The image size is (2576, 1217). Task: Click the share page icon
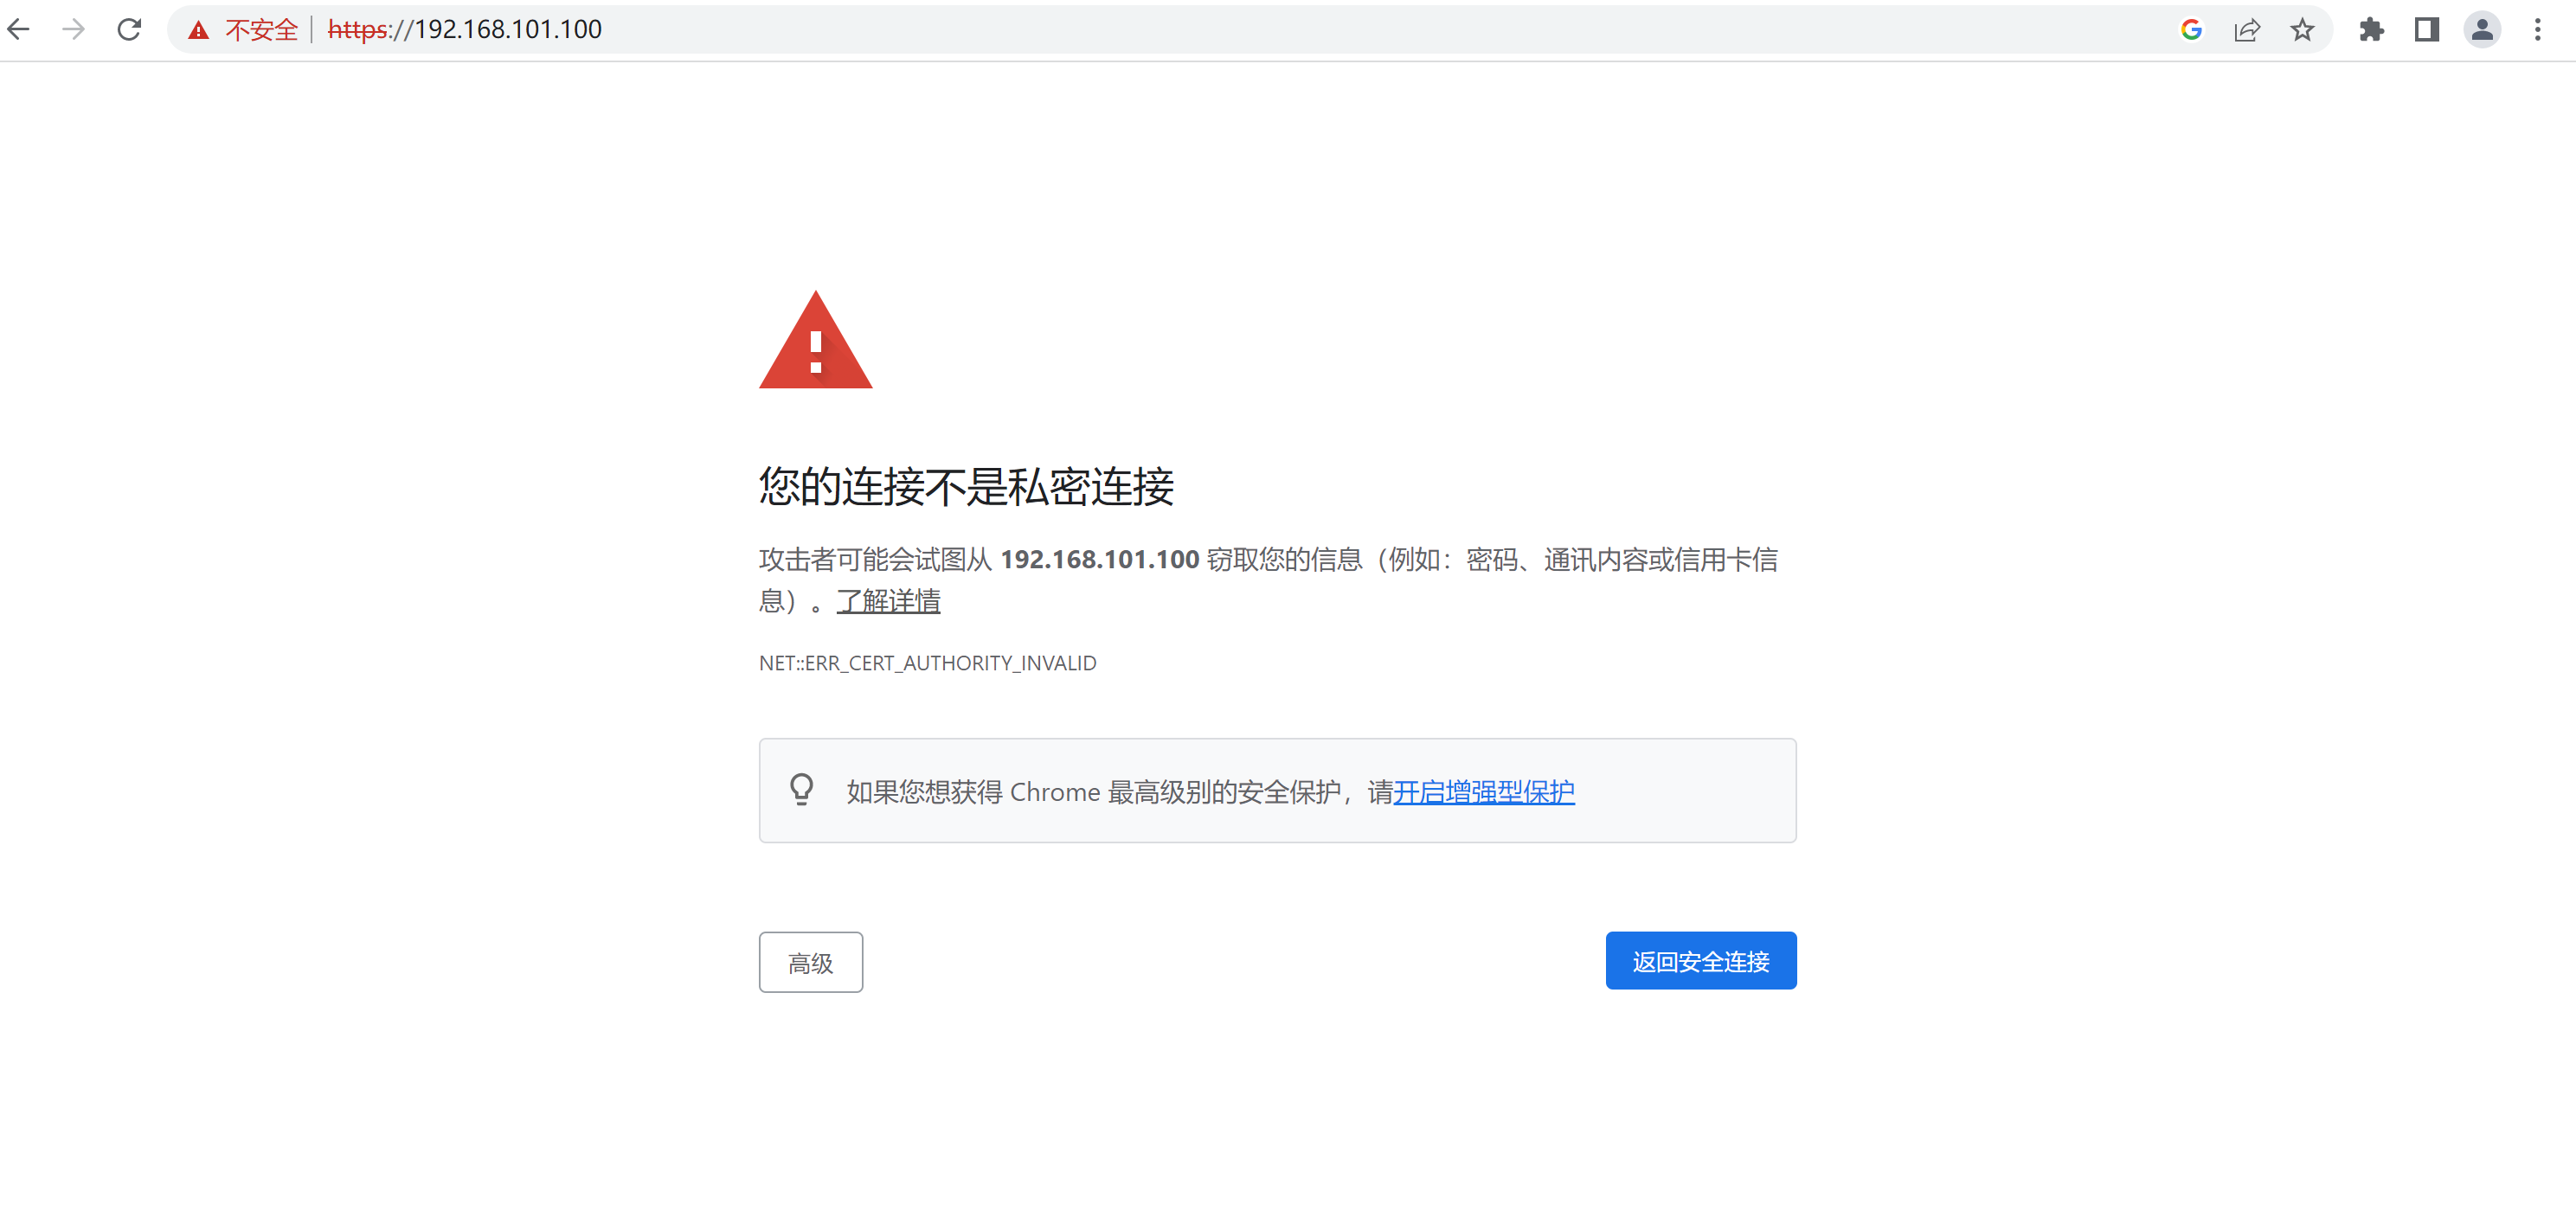click(2247, 29)
